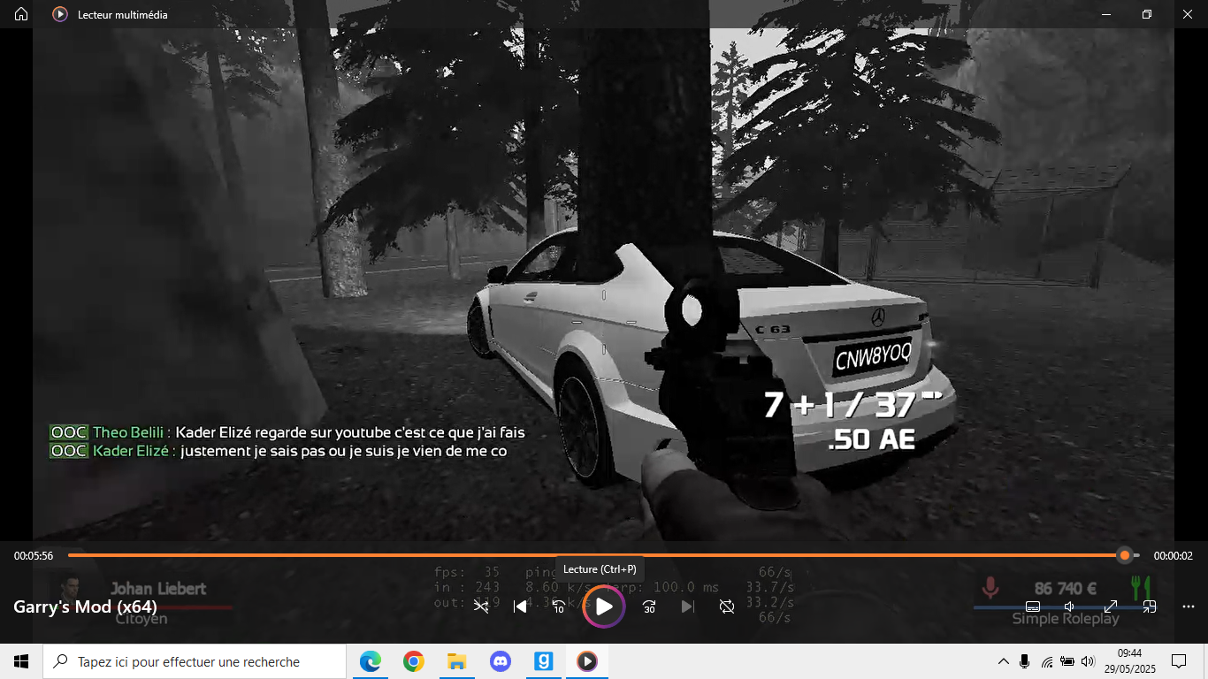1208x679 pixels.
Task: Seek to the middle of the timeline
Action: pos(604,555)
